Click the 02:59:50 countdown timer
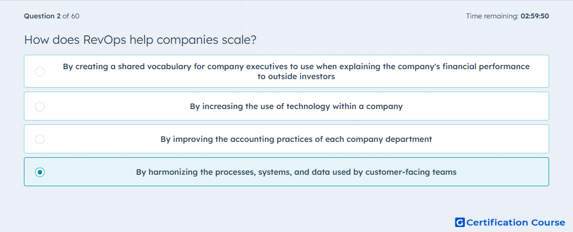 (x=535, y=16)
